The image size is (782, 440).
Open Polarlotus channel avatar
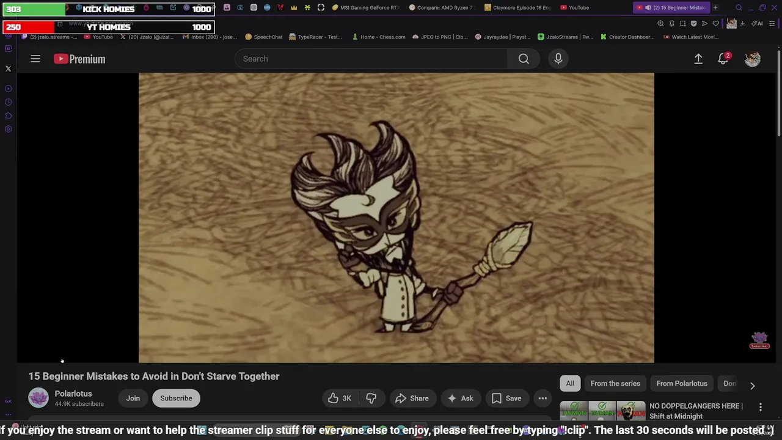(38, 398)
